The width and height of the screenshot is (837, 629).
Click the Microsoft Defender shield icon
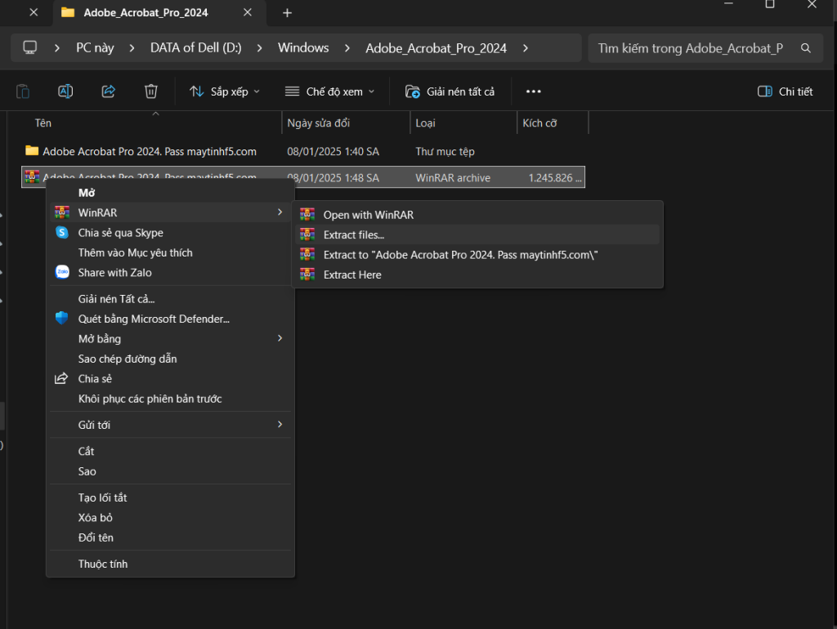pos(62,319)
